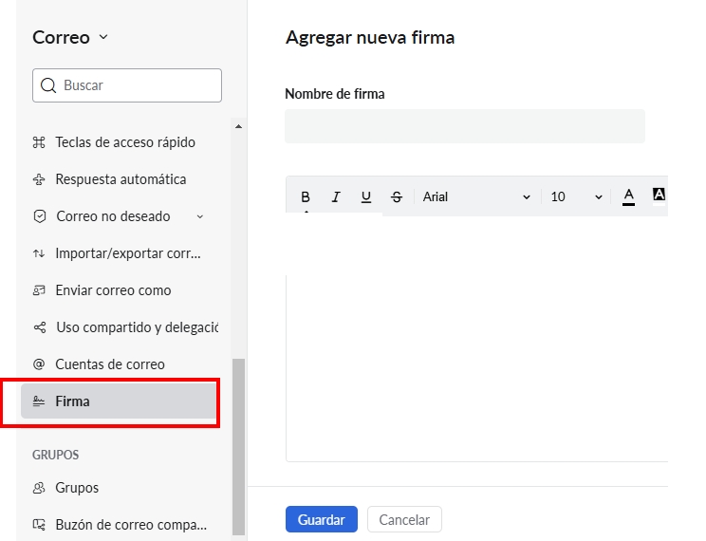Click the Firma signature icon
The height and width of the screenshot is (541, 706).
(39, 401)
